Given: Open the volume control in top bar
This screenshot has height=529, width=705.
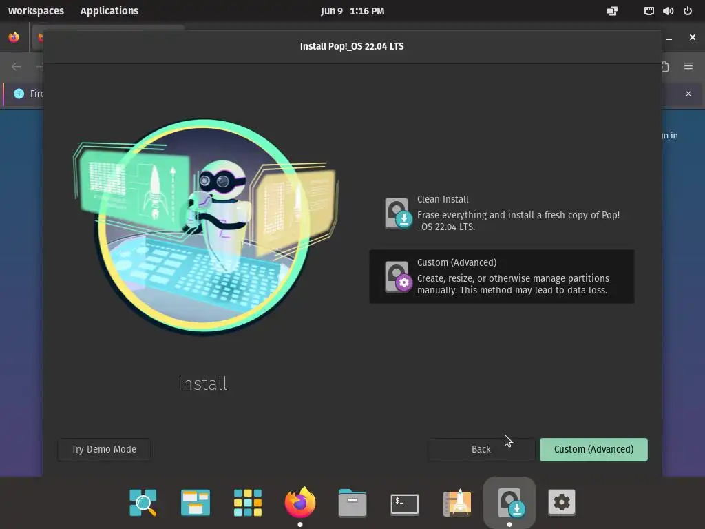Looking at the screenshot, I should point(668,11).
